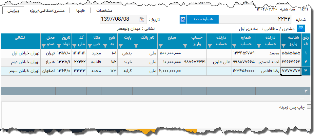314x137 pixels.
Task: Click national code cell ۲۲۲۲۲
Action: [79, 62]
